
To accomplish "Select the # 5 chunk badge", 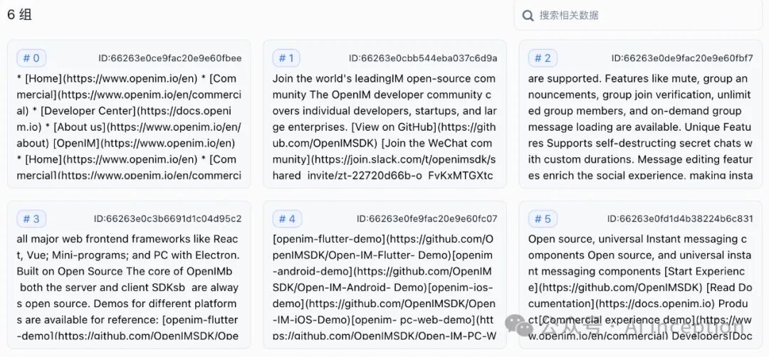I will pos(543,219).
